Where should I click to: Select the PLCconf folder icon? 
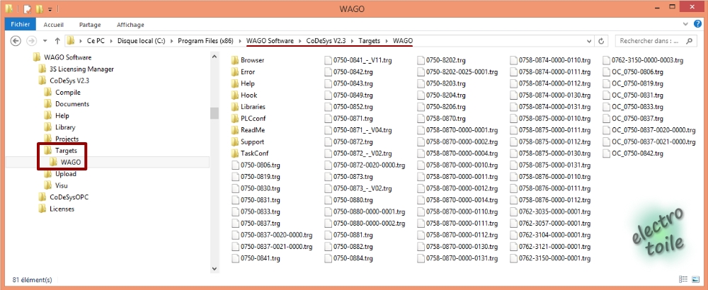click(x=235, y=119)
